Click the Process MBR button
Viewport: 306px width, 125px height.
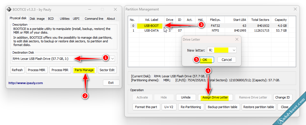[36, 70]
